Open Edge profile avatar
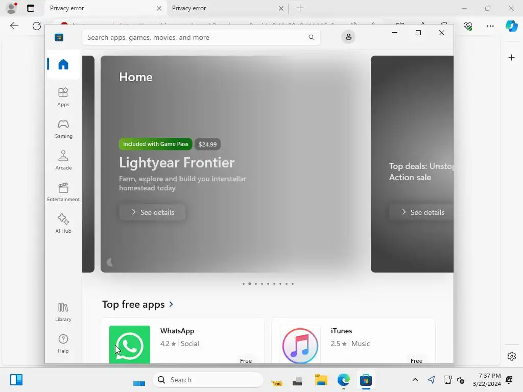This screenshot has height=392, width=523. coord(12,8)
